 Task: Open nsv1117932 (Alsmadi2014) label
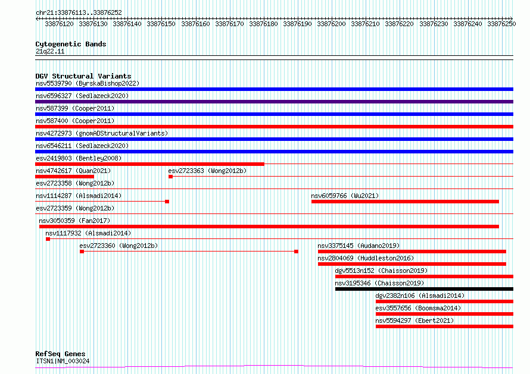[x=88, y=233]
